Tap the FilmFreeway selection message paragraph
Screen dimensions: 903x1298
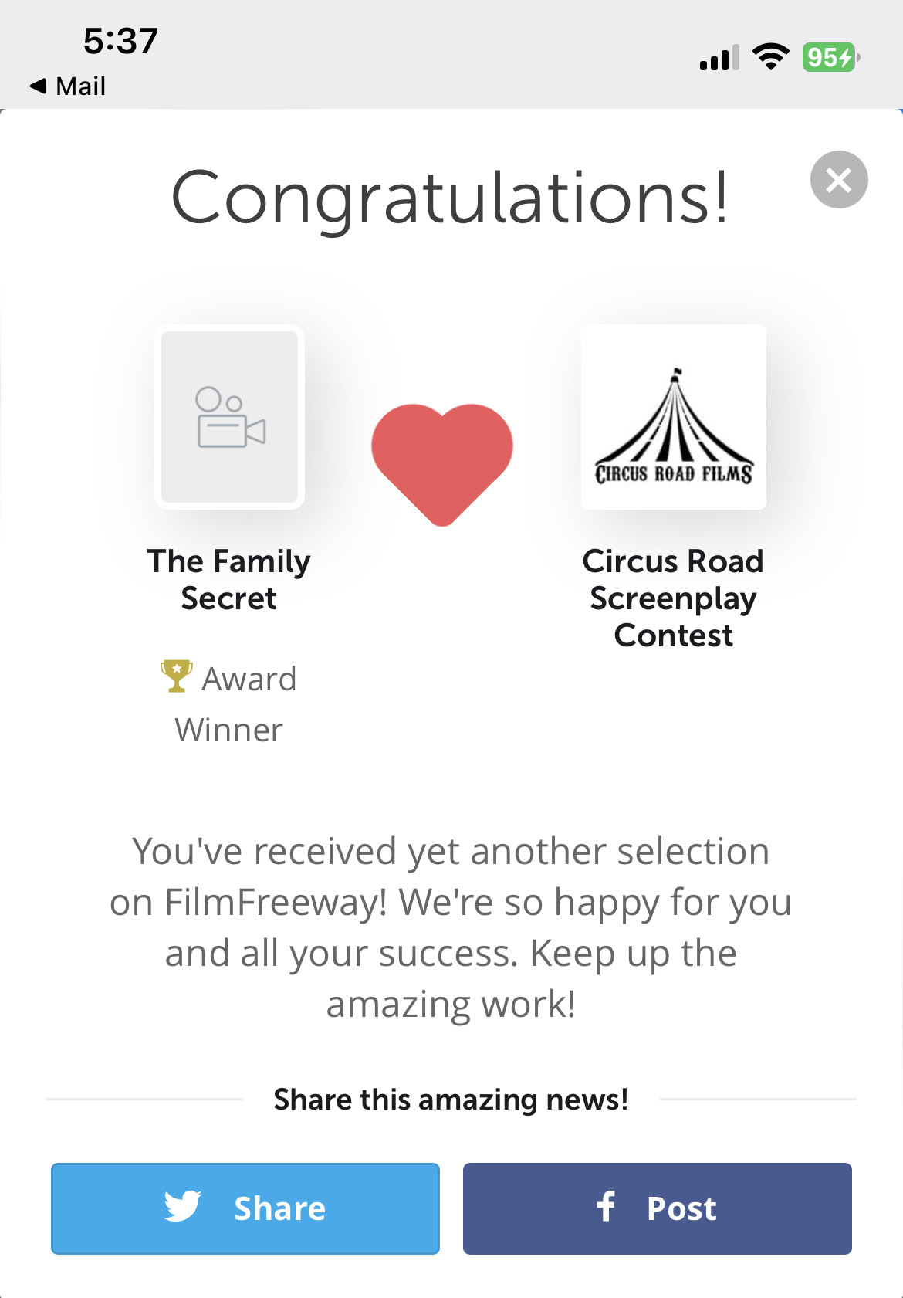coord(451,927)
